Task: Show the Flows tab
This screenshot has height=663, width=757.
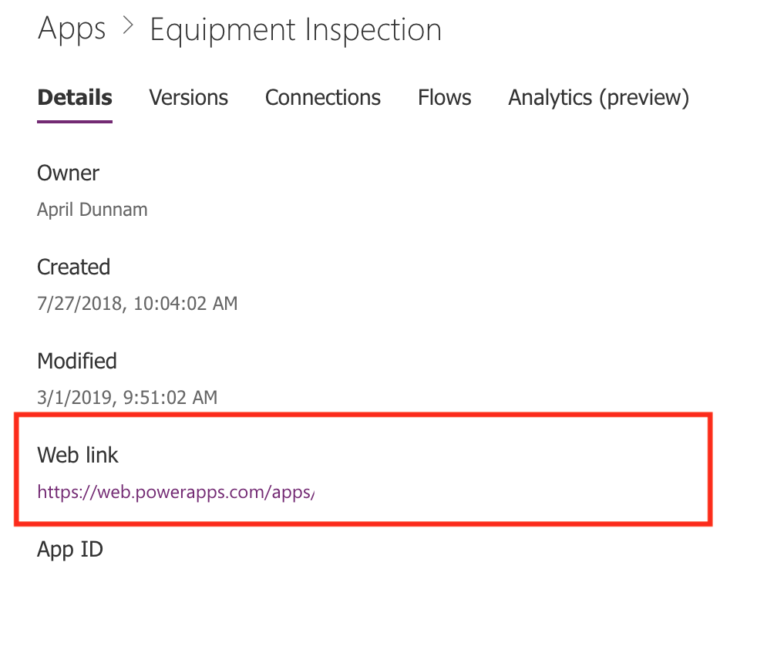Action: pos(444,98)
